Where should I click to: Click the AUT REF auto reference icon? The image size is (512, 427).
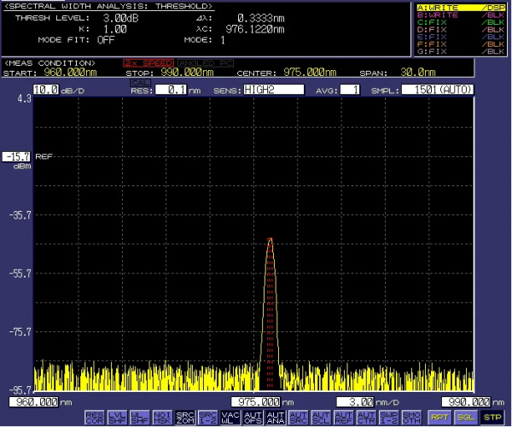[345, 417]
